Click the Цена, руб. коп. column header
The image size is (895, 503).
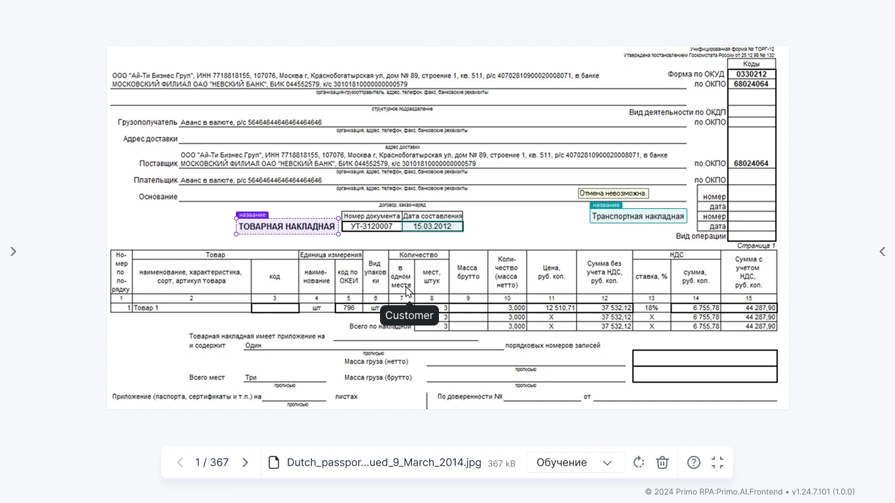(552, 272)
